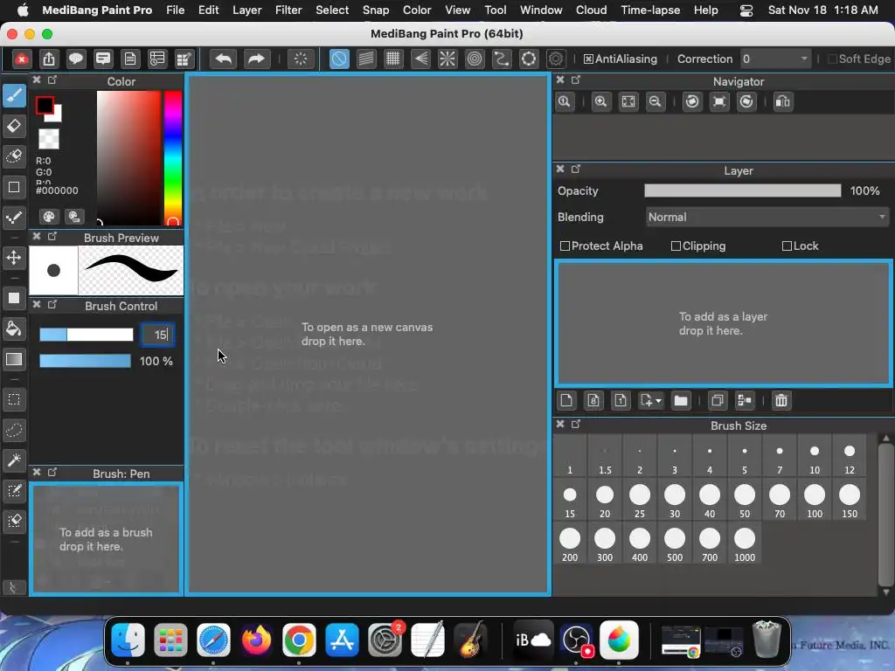Select brush size 1000 preset
This screenshot has height=671, width=895.
pos(745,545)
